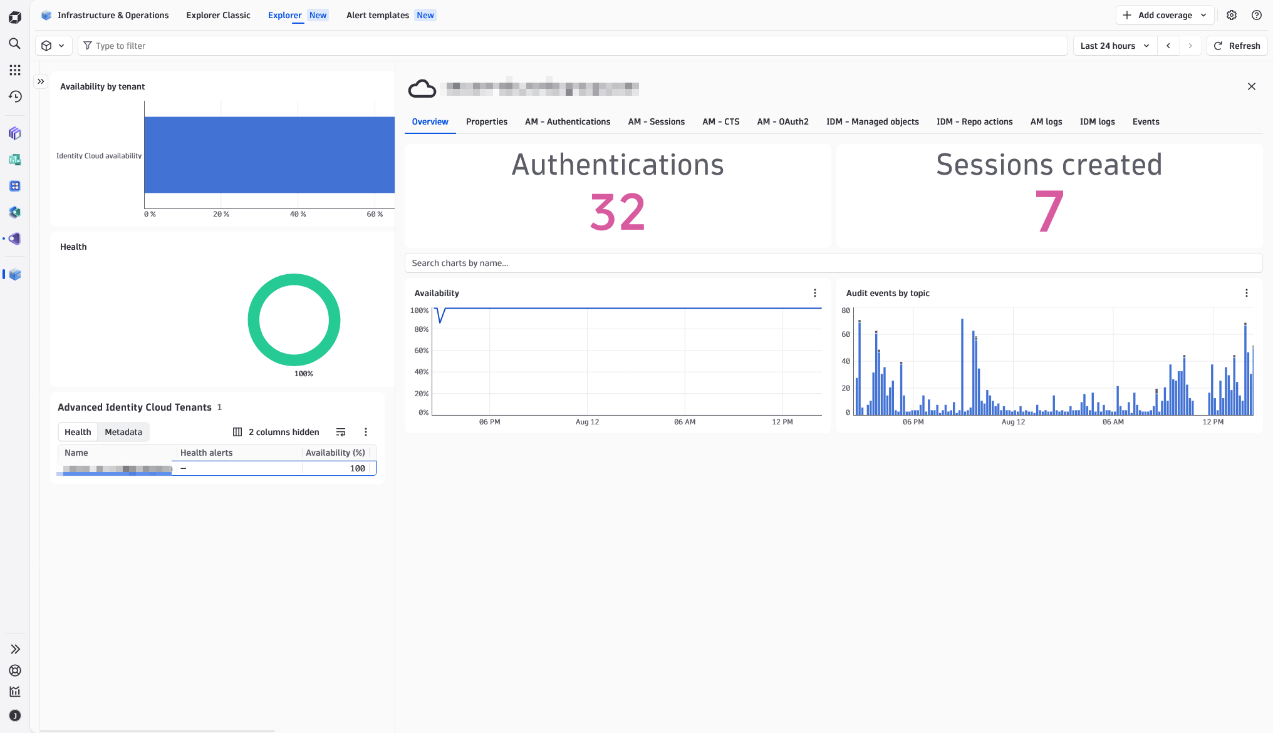The width and height of the screenshot is (1273, 733).
Task: Open the support lifebuoy icon in sidebar
Action: (x=15, y=670)
